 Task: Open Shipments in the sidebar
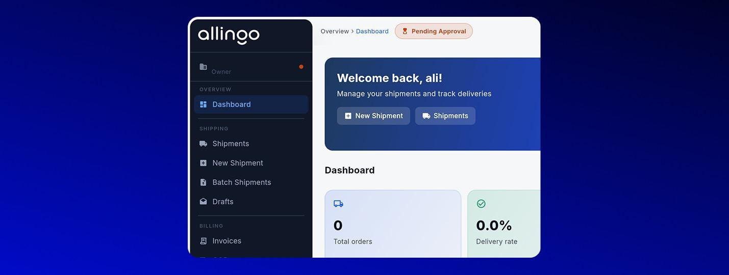tap(251, 144)
